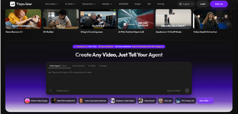This screenshot has width=238, height=114.
Task: Click the Login button
Action: click(203, 4)
